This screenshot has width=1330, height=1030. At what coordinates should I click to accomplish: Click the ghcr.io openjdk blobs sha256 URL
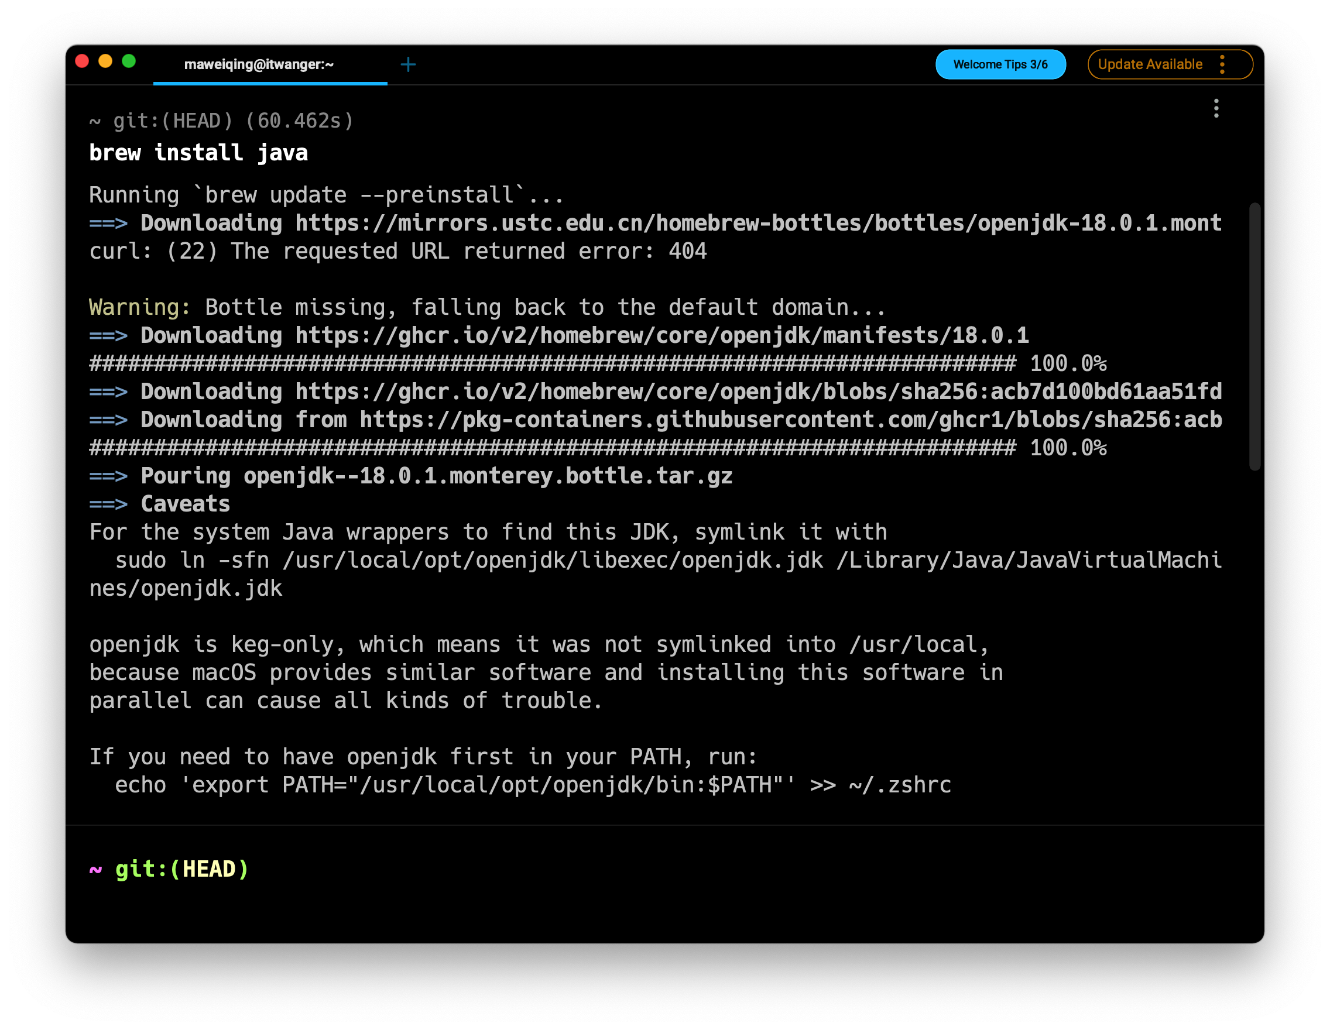[x=758, y=392]
